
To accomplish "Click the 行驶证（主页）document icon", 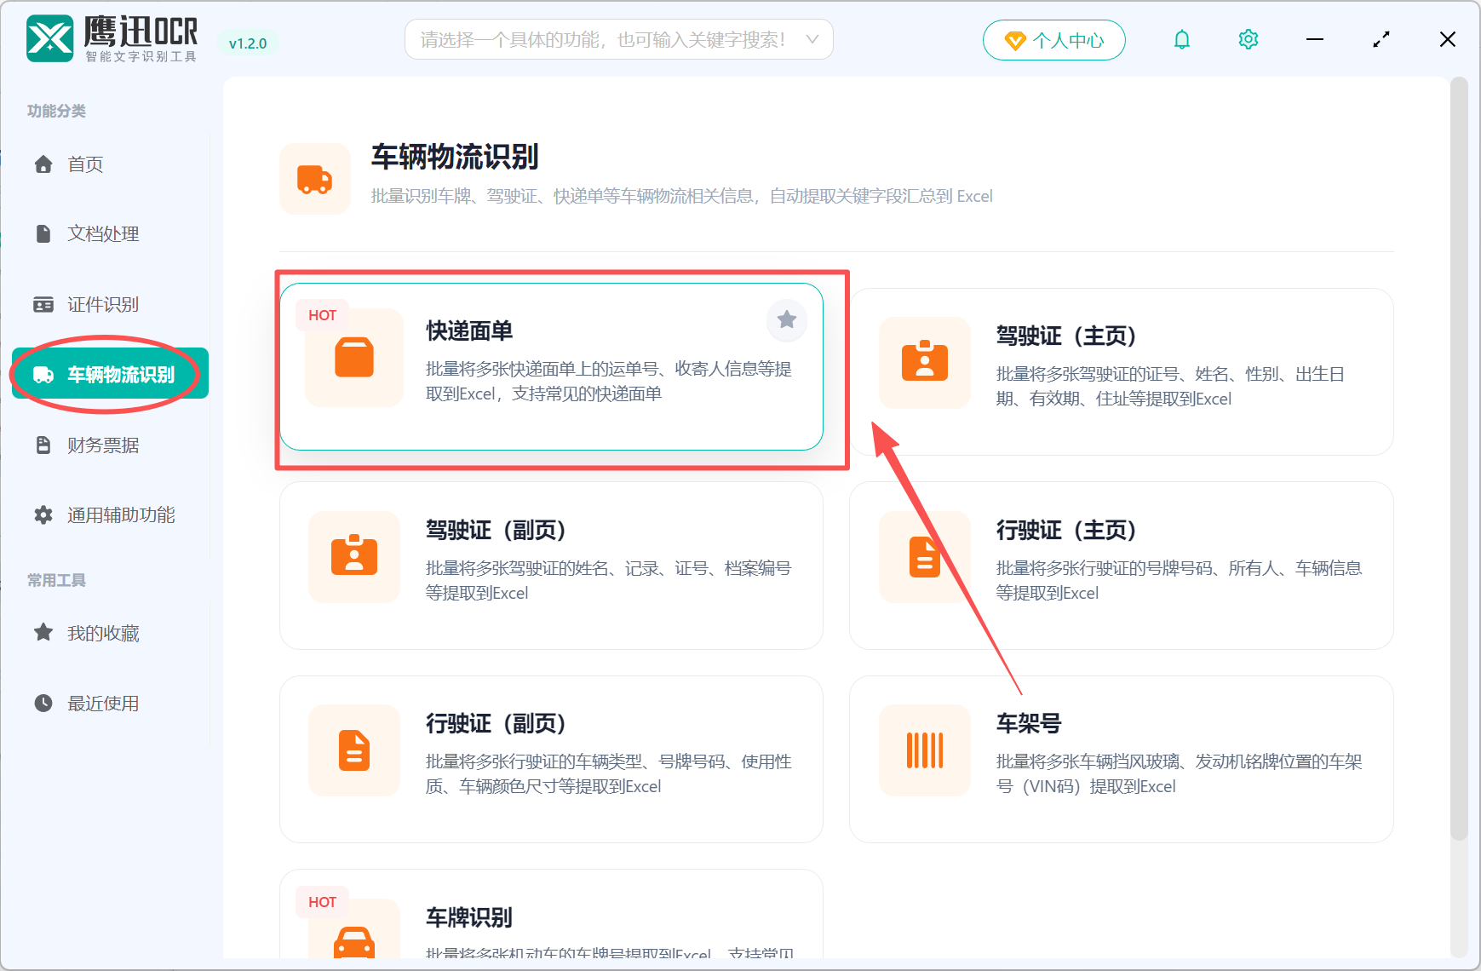I will pyautogui.click(x=924, y=557).
